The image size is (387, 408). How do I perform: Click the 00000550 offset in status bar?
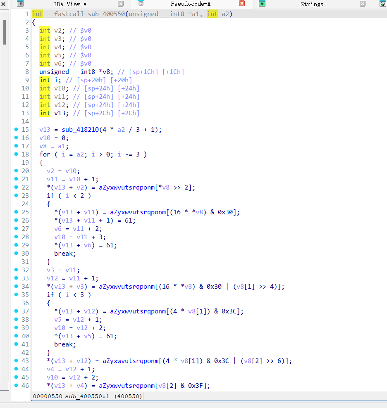tap(48, 396)
